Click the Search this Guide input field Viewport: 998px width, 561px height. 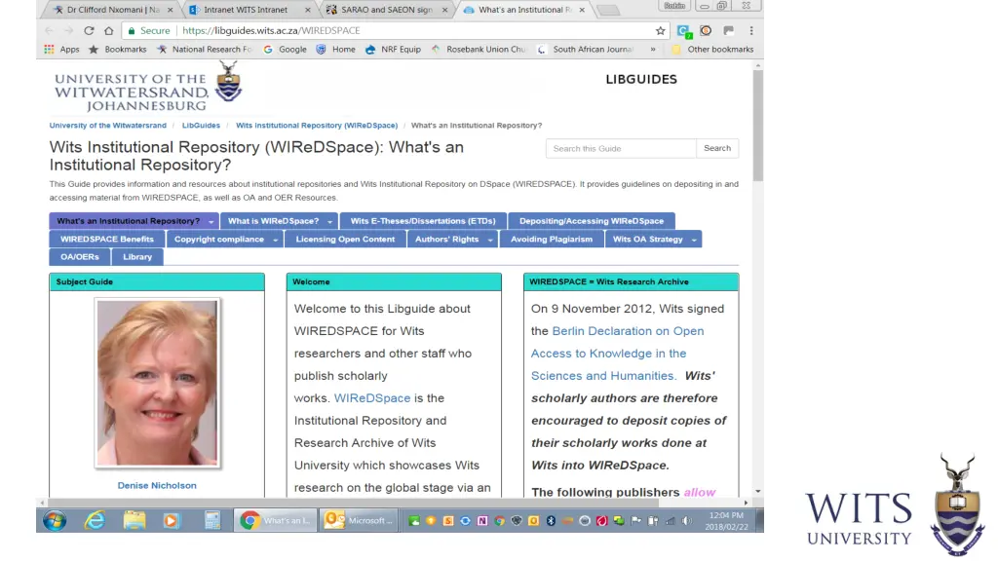[x=621, y=148]
